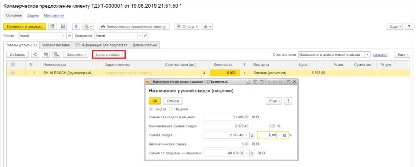Expand the Цены и скидки dropdown menu
Viewport: 416px width, 167px height.
tap(109, 55)
